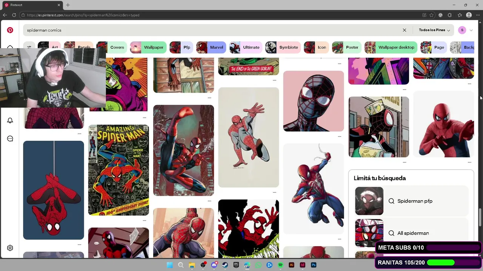Select the Wallpaper filter chip
This screenshot has height=271, width=483.
148,47
